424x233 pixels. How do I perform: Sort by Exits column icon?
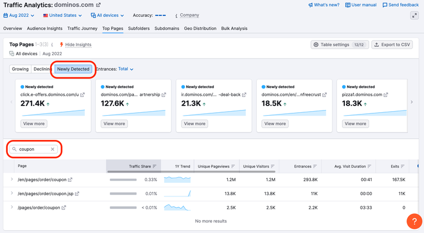tap(403, 166)
